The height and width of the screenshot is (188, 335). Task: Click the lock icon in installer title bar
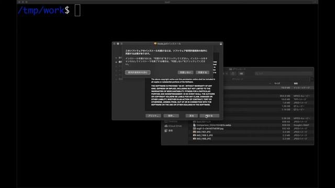pyautogui.click(x=221, y=44)
